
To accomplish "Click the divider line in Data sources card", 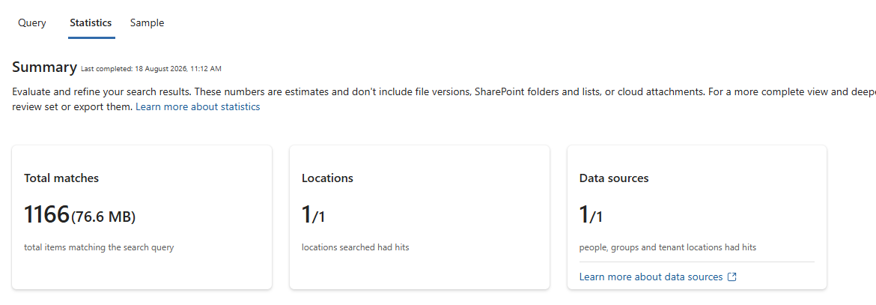I will tap(696, 262).
